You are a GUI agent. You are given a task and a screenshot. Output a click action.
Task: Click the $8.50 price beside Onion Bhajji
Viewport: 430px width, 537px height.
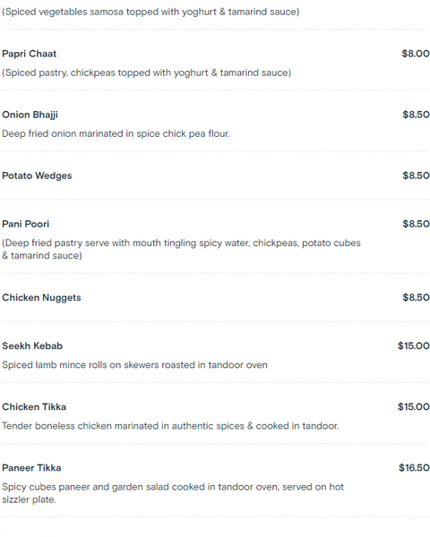point(416,115)
